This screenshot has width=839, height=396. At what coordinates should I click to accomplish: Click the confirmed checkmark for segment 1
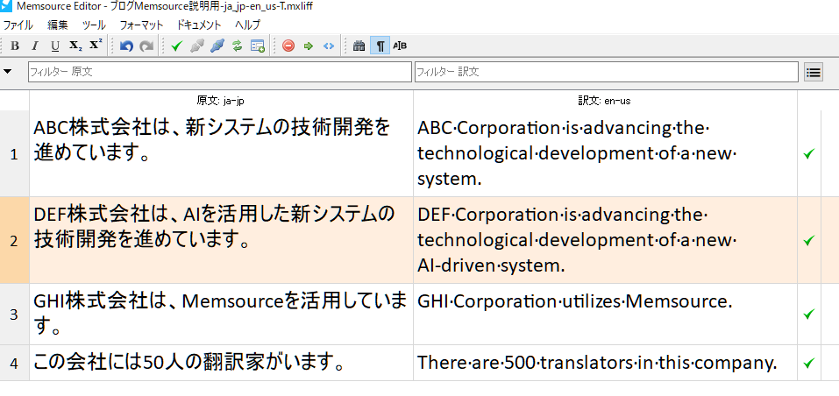[809, 154]
